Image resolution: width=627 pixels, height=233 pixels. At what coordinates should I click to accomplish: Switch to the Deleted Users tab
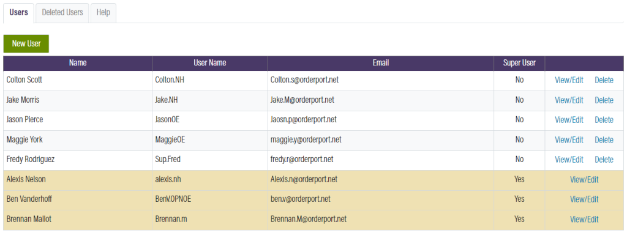click(62, 12)
